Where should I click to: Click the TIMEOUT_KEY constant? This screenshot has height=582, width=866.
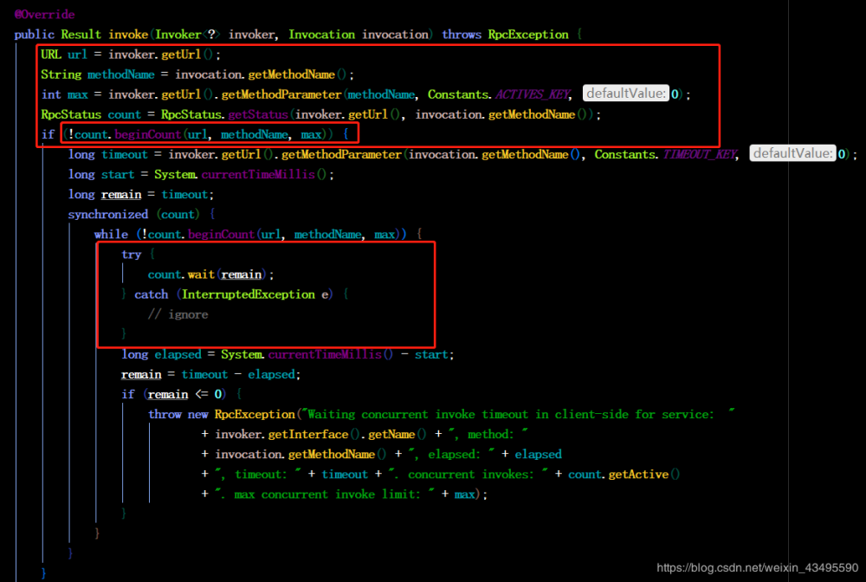click(700, 155)
